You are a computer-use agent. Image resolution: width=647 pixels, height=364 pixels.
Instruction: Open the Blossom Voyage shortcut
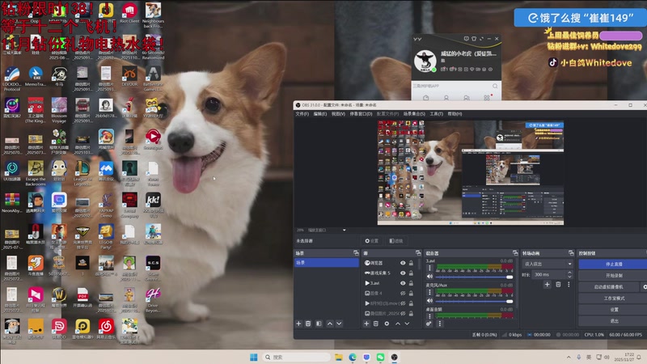[59, 111]
